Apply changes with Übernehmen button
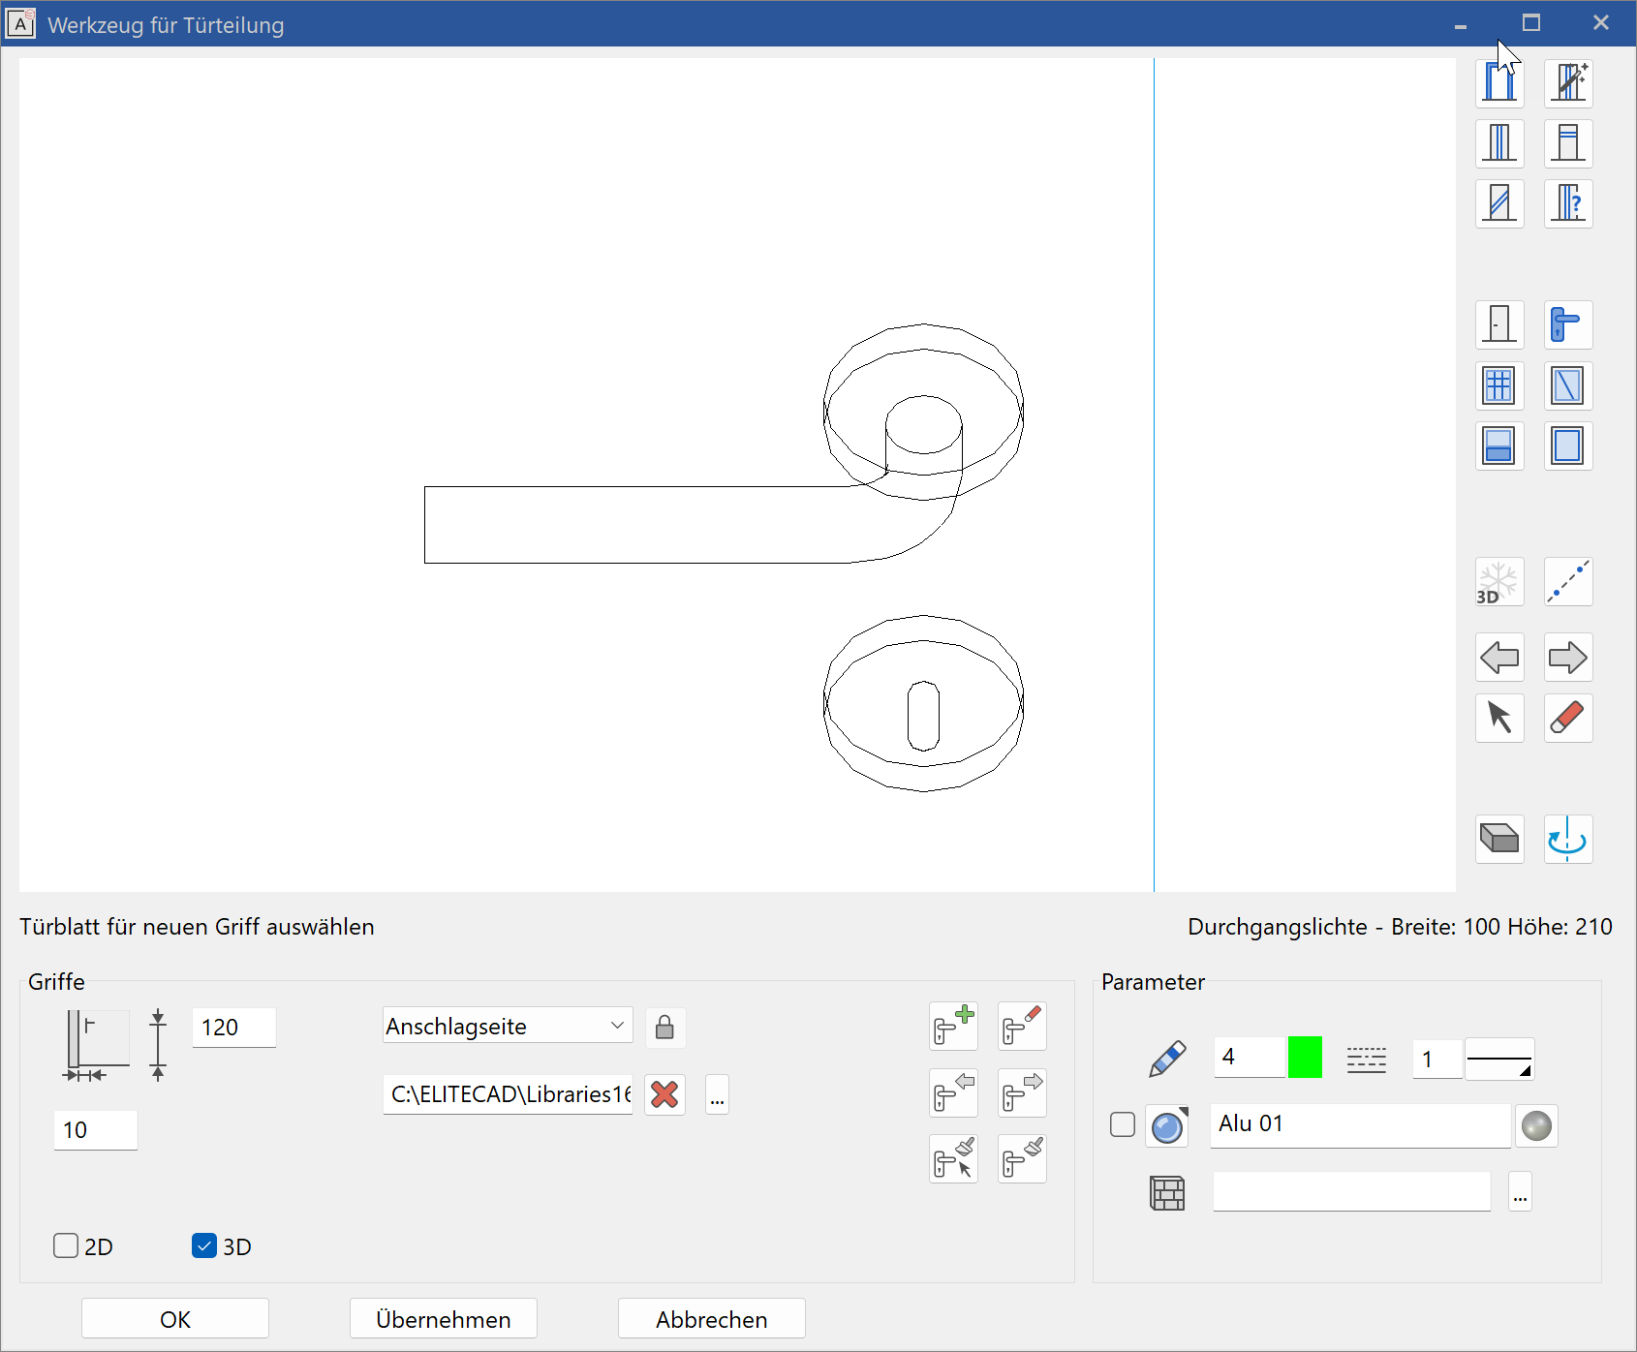The height and width of the screenshot is (1352, 1637). [x=444, y=1319]
